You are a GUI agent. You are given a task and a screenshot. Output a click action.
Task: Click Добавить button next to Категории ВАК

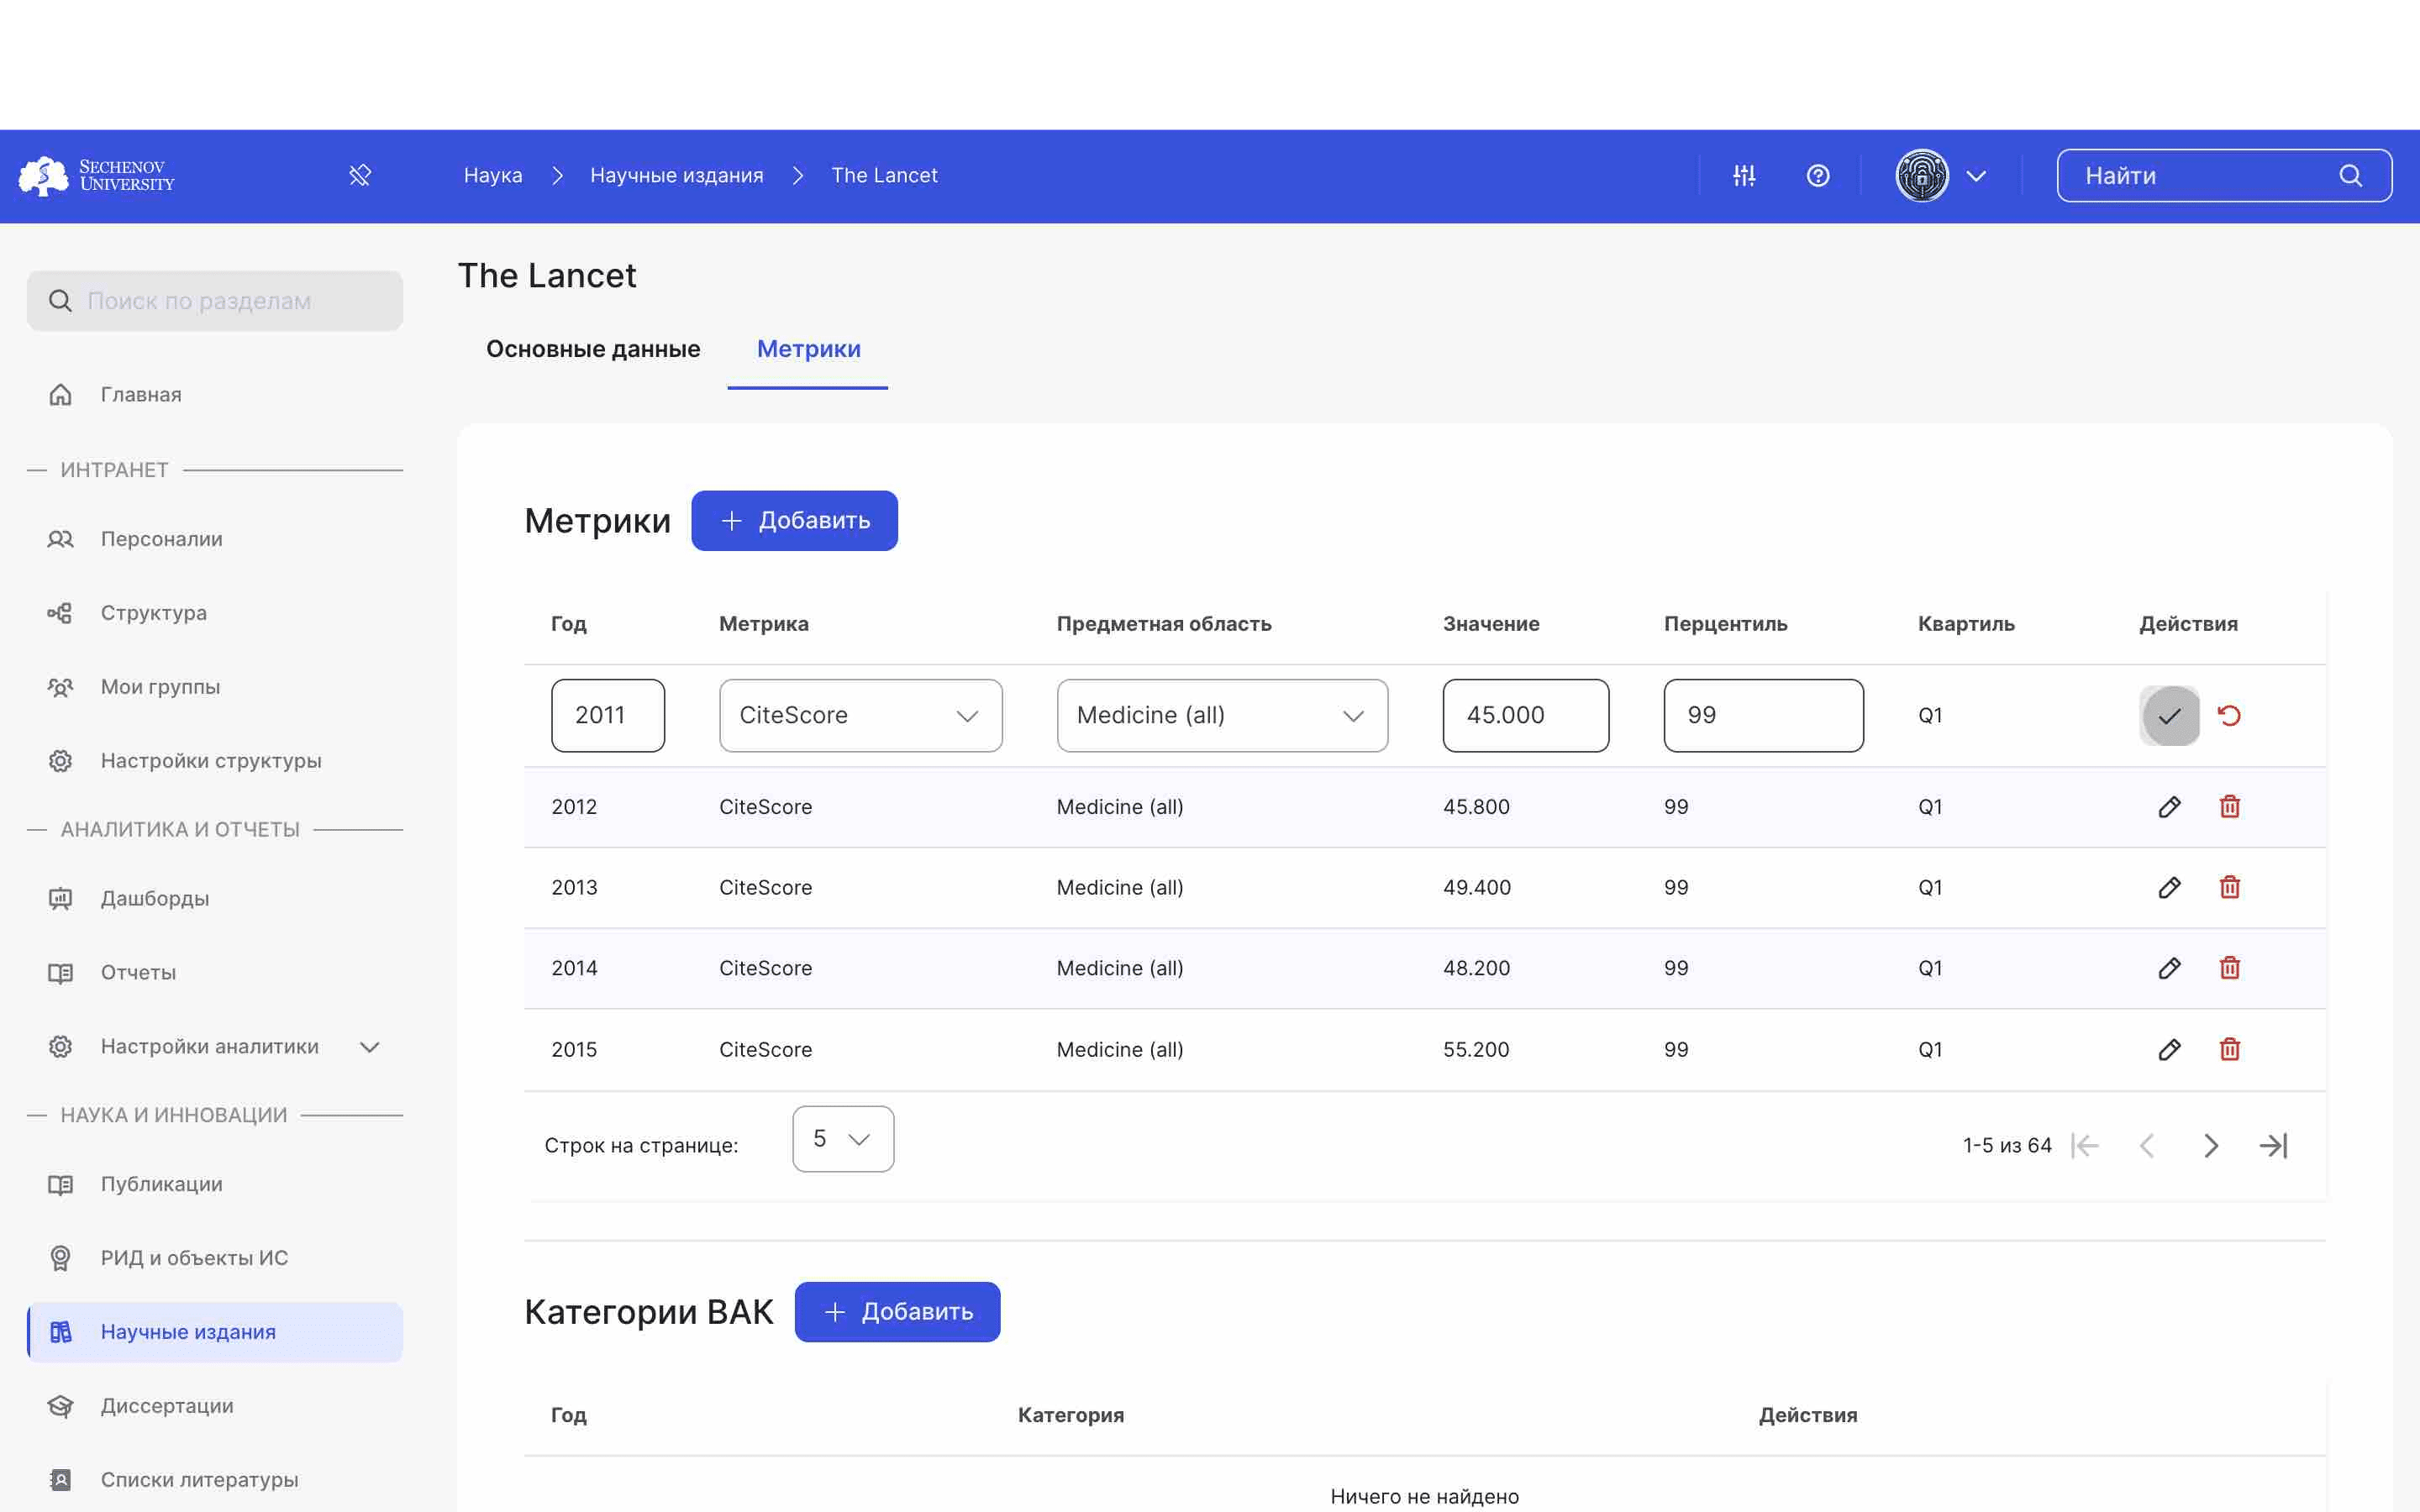897,1312
